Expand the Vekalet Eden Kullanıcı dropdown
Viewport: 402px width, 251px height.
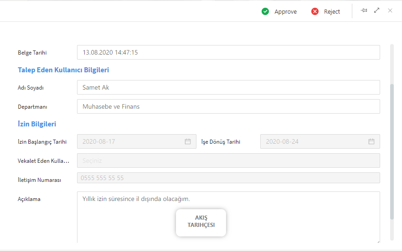click(x=228, y=161)
